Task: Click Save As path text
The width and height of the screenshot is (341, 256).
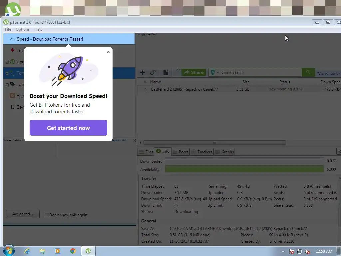Action: (x=238, y=229)
